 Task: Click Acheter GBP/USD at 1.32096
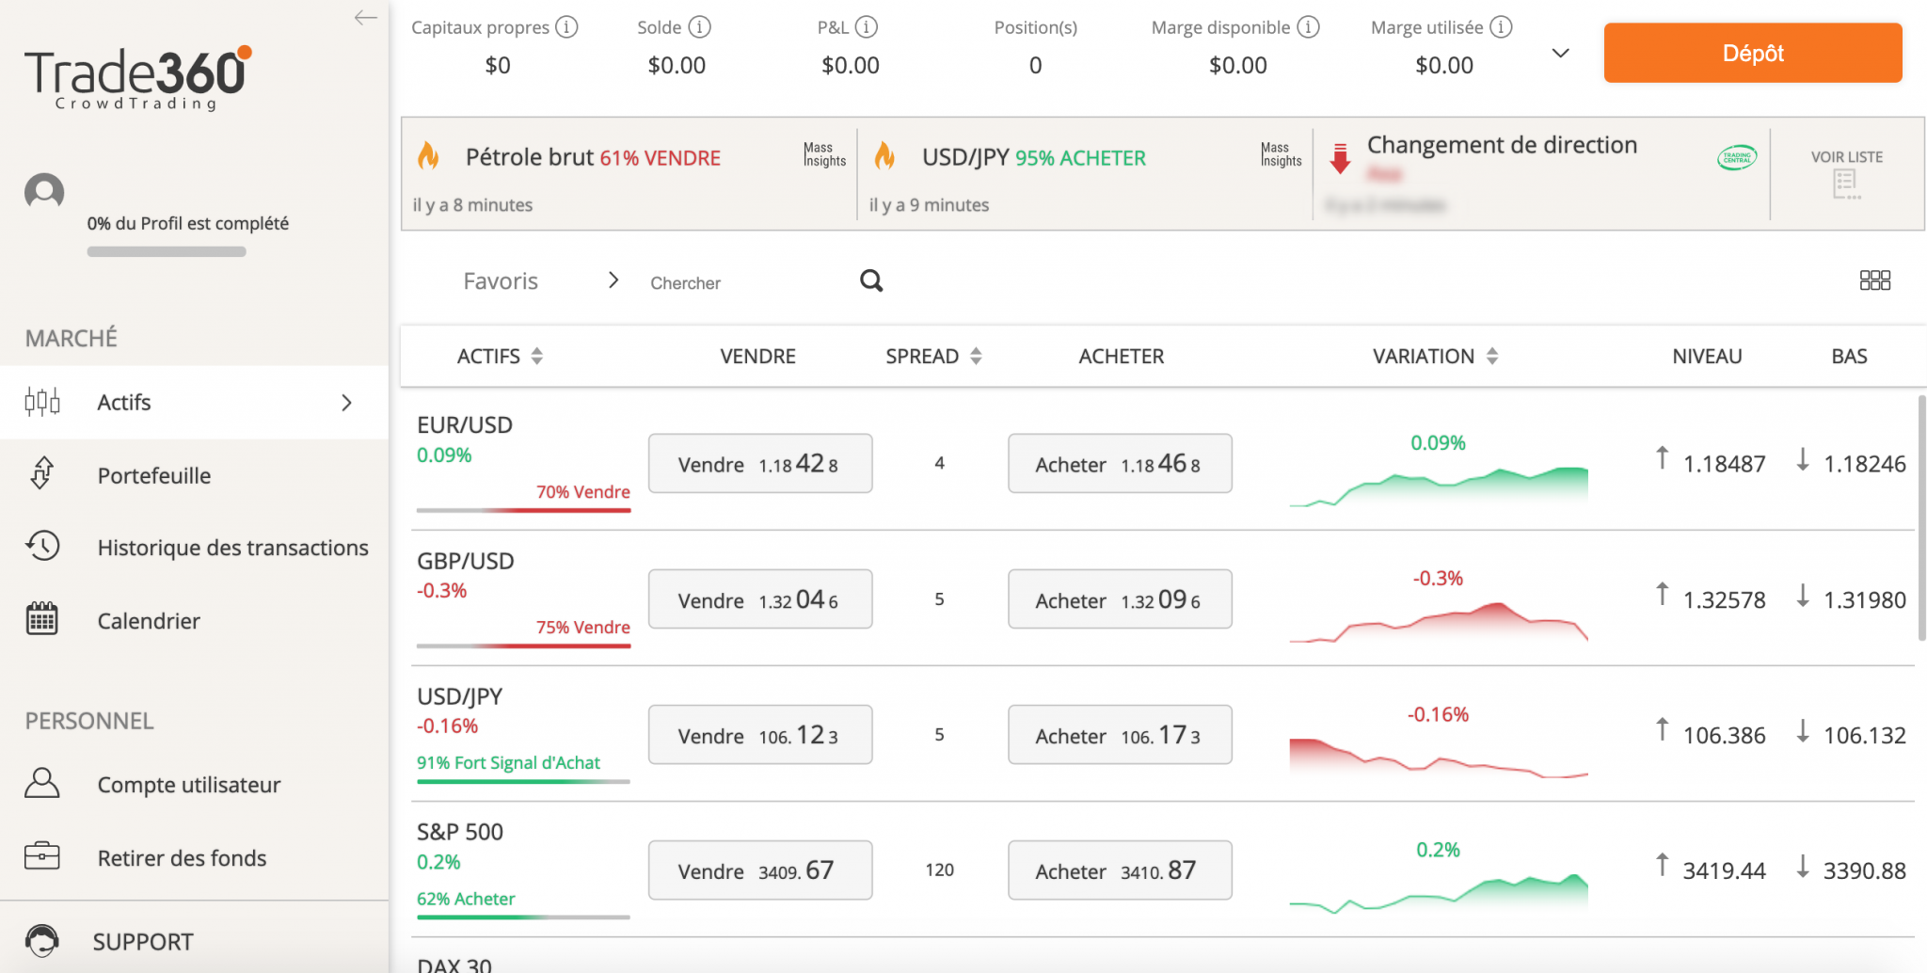coord(1120,598)
